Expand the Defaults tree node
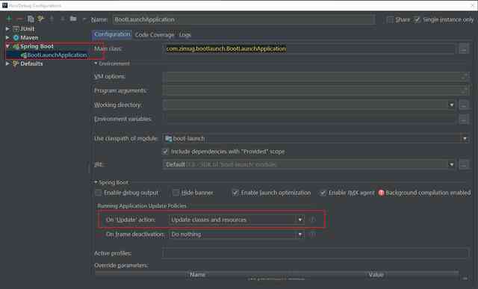This screenshot has width=478, height=289. 7,63
